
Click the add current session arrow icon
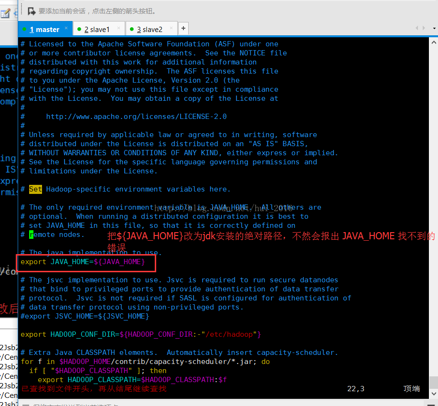pyautogui.click(x=32, y=11)
